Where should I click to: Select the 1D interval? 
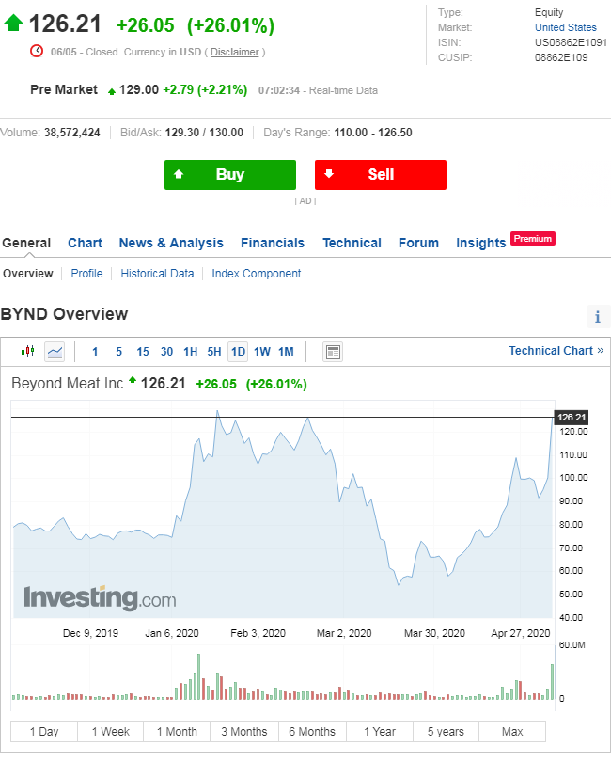(238, 352)
